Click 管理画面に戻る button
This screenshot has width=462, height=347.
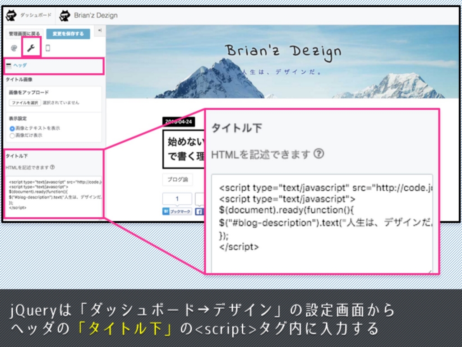click(x=24, y=33)
